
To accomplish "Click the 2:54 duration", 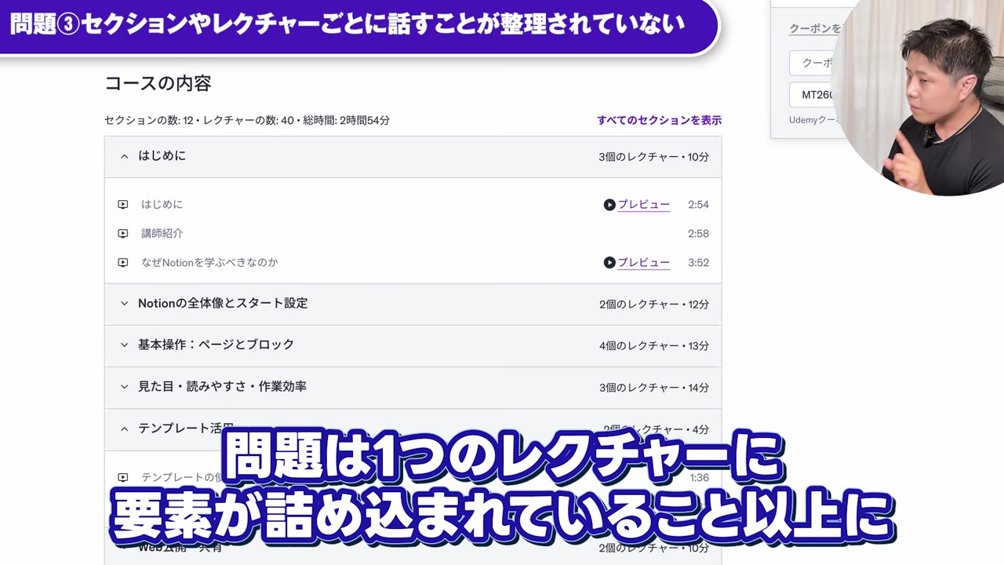I will (x=698, y=205).
